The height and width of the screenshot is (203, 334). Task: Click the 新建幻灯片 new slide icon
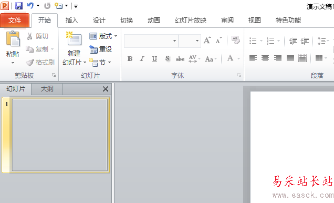click(x=74, y=39)
